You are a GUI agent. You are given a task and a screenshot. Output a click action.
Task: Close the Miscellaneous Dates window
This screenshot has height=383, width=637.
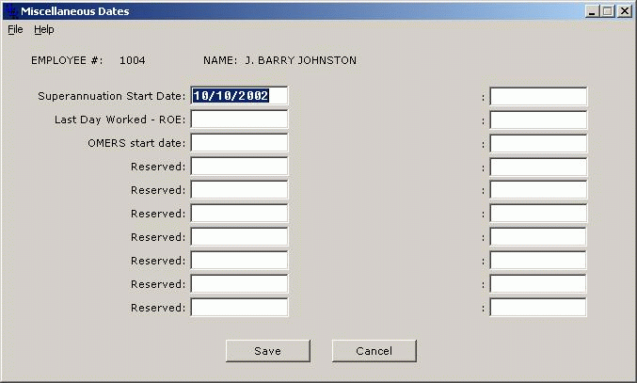tap(624, 11)
